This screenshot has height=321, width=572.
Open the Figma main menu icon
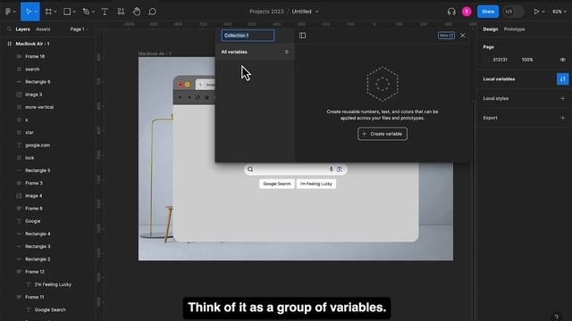(8, 12)
